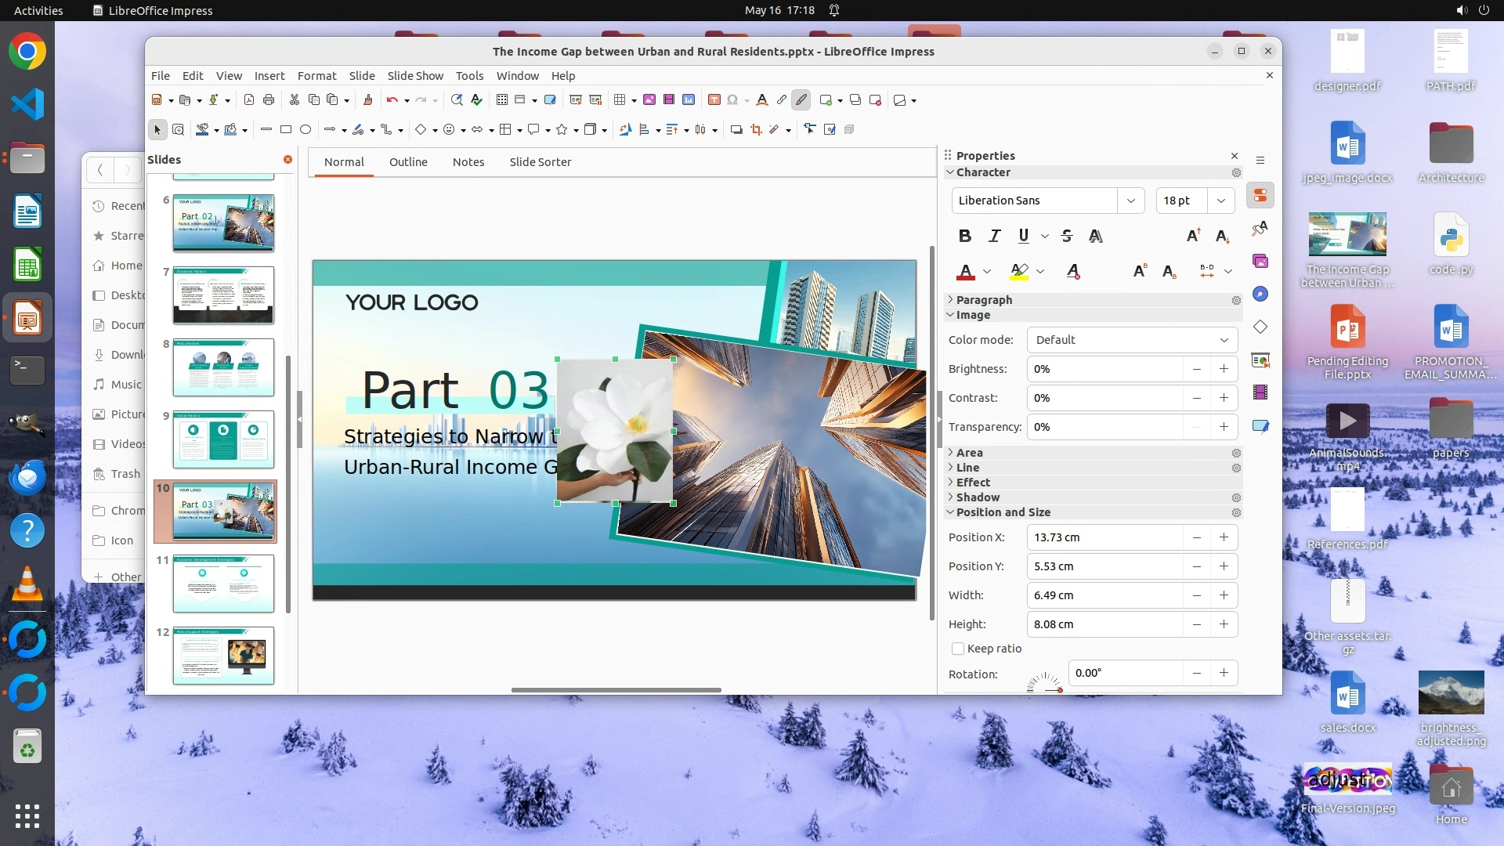1504x846 pixels.
Task: Switch to the Slide Sorter tab
Action: 540,162
